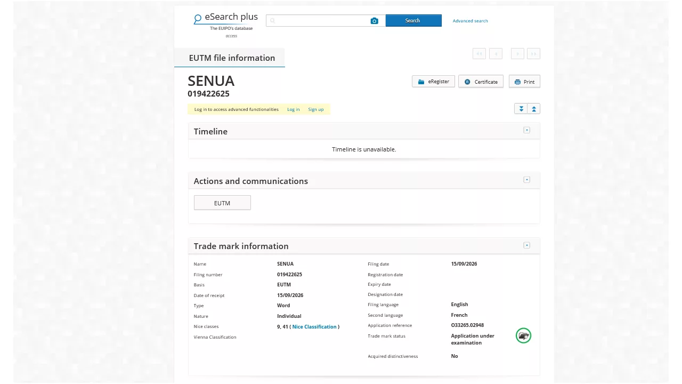The width and height of the screenshot is (682, 384).
Task: Go to previous record arrow
Action: coord(496,53)
